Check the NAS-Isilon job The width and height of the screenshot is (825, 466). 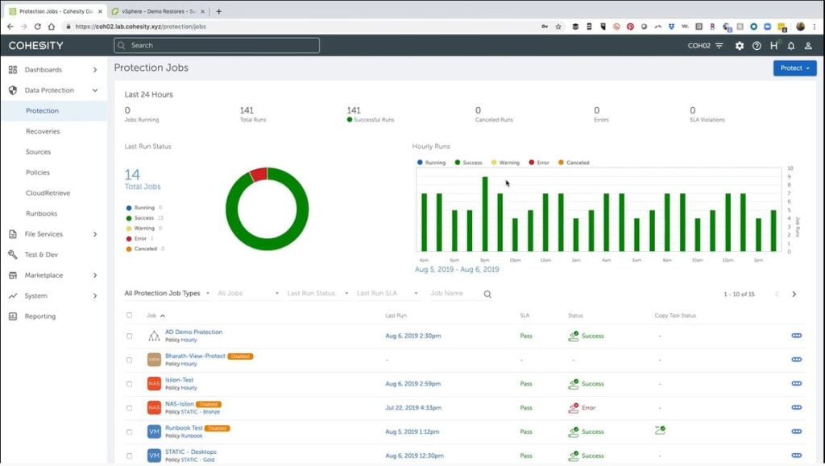(x=130, y=408)
